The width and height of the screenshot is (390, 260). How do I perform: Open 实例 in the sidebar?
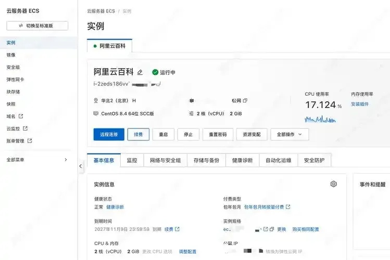pyautogui.click(x=39, y=43)
